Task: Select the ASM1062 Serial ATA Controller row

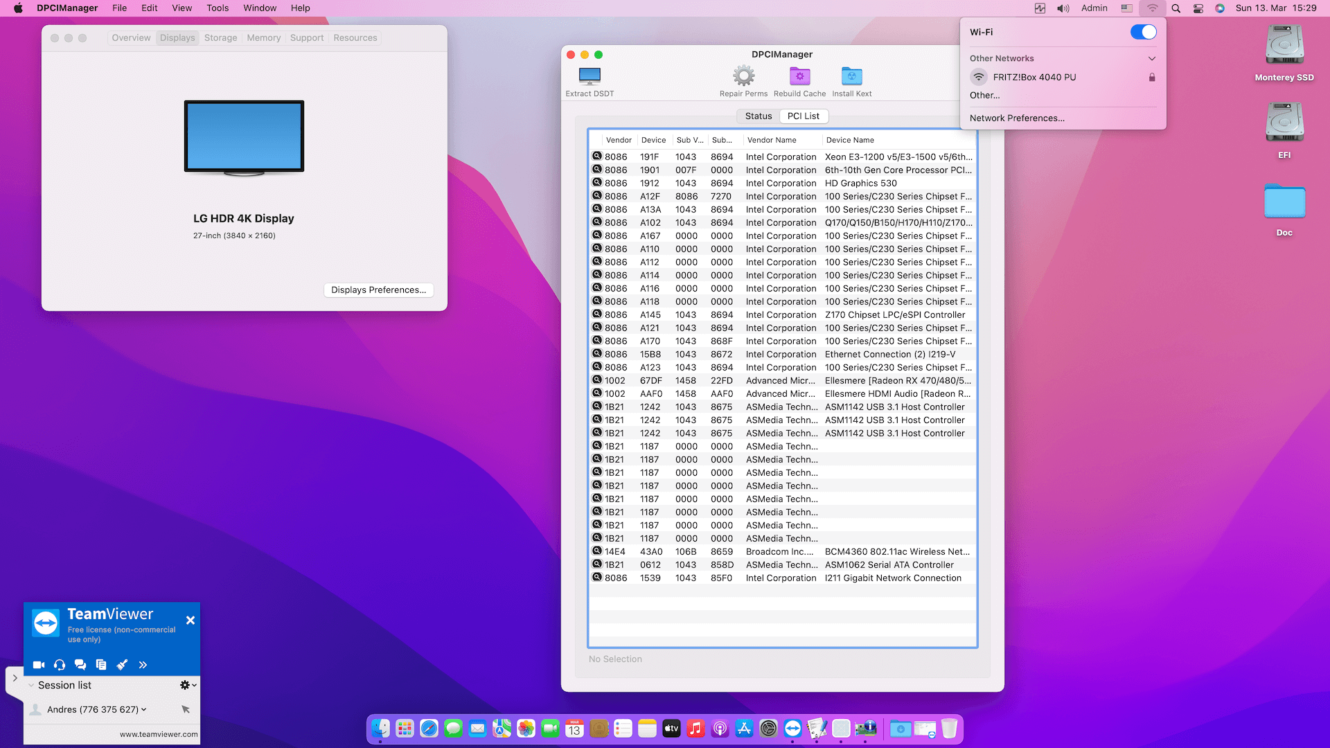Action: click(x=783, y=565)
